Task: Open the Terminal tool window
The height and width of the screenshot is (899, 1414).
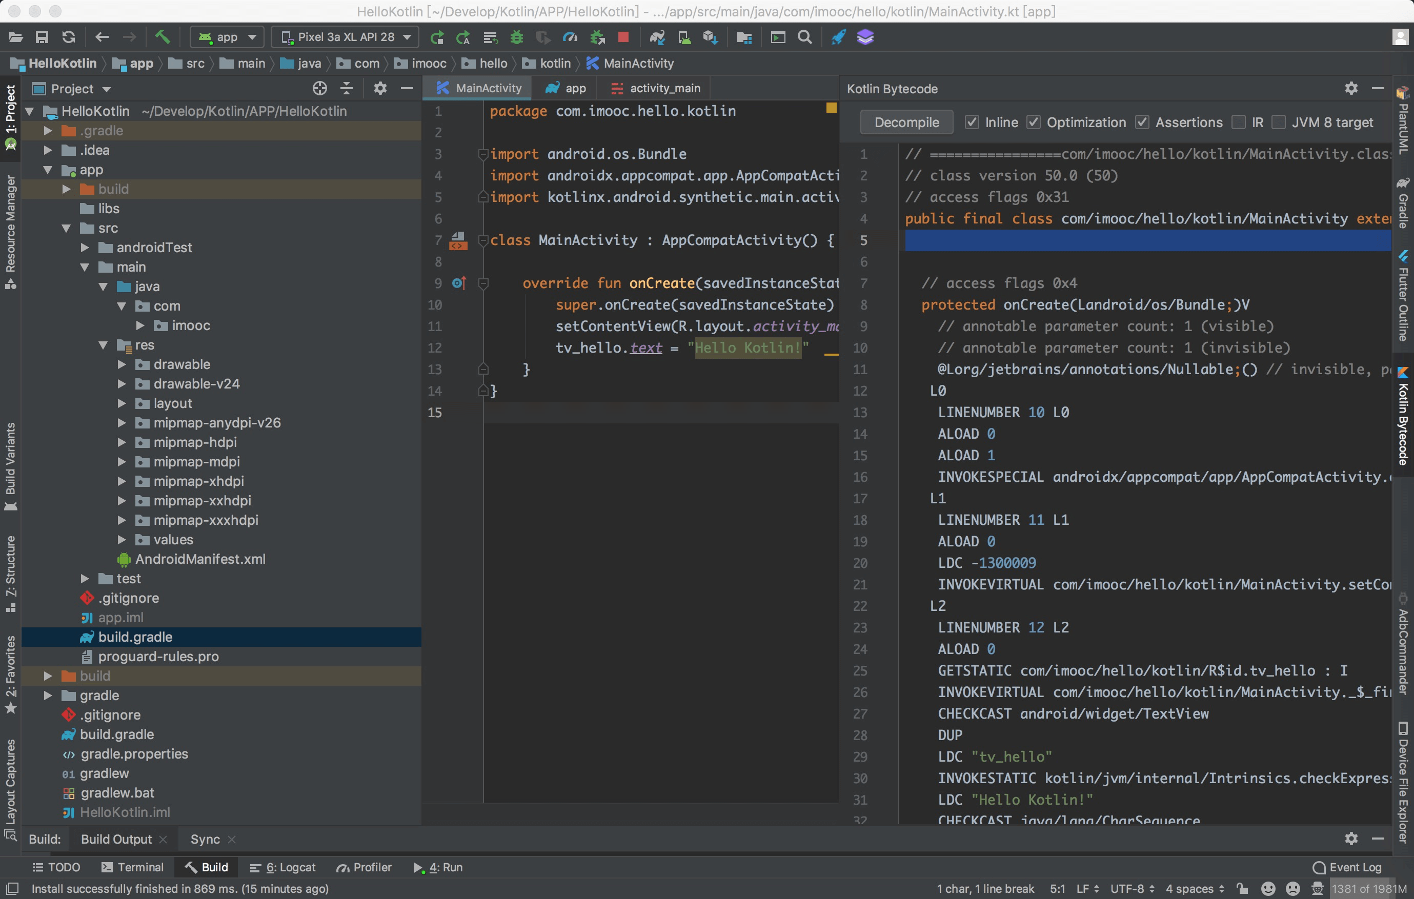Action: point(132,867)
